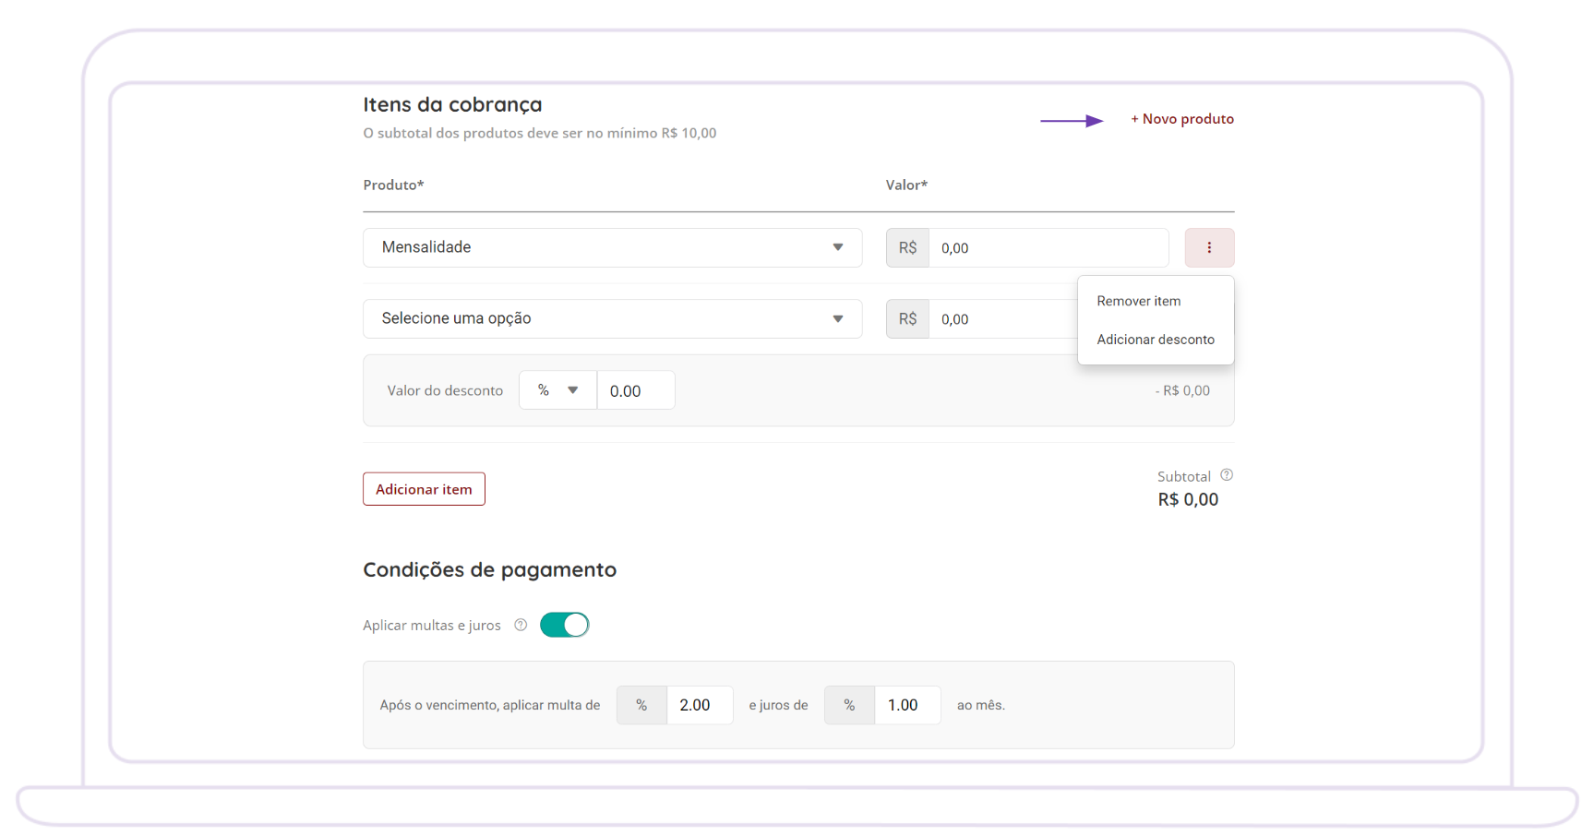This screenshot has height=836, width=1594.
Task: Open the discount type percent dropdown
Action: coord(557,390)
